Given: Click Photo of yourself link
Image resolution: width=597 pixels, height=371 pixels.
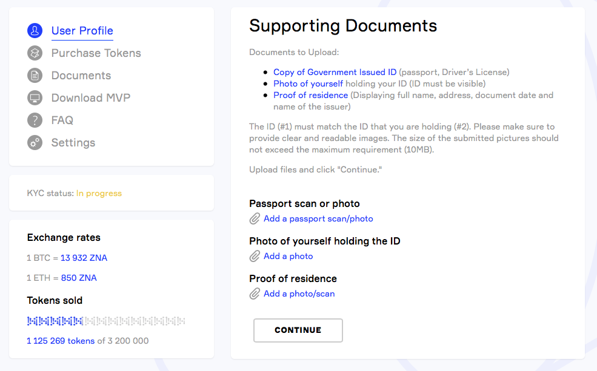Looking at the screenshot, I should point(308,84).
